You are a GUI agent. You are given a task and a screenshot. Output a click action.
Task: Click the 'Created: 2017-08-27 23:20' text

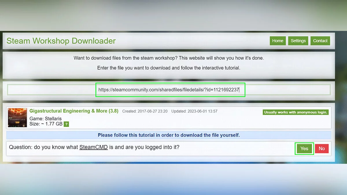point(145,111)
